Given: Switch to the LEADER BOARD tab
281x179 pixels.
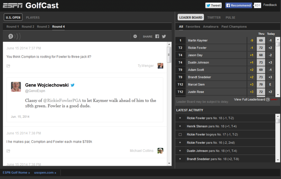Looking at the screenshot, I should point(191,17).
